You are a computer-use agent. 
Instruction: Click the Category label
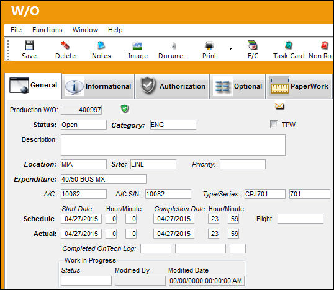[128, 125]
